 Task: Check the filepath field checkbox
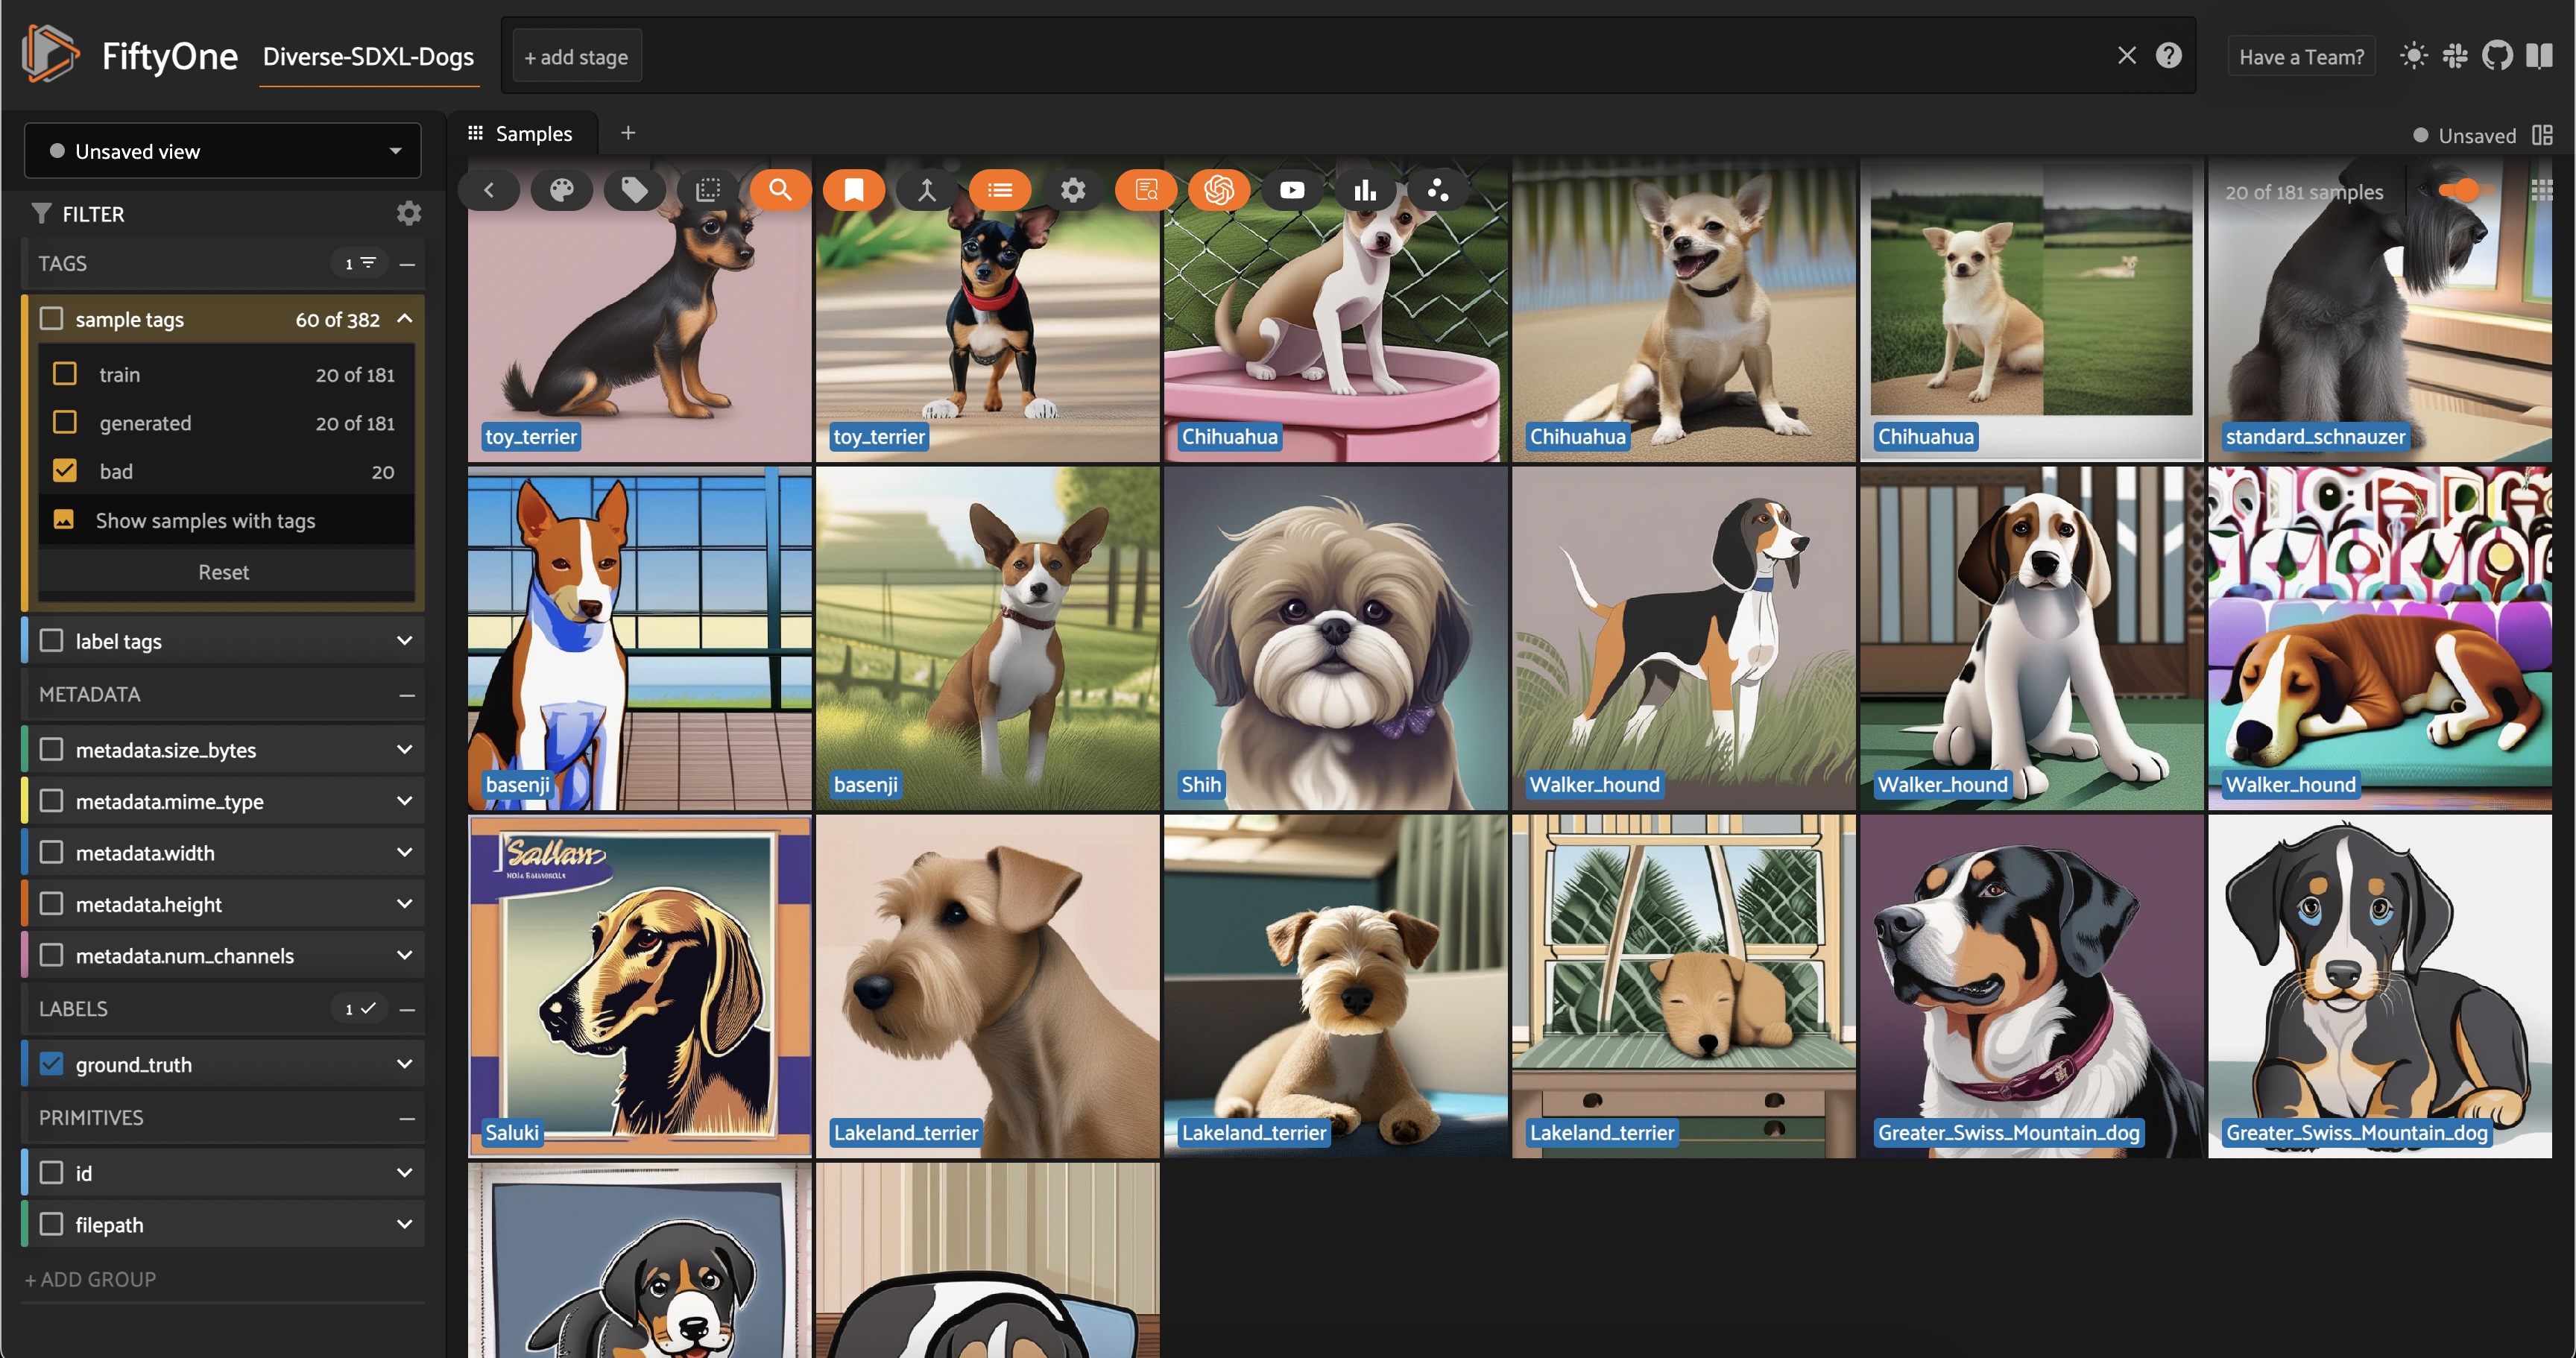[x=51, y=1224]
